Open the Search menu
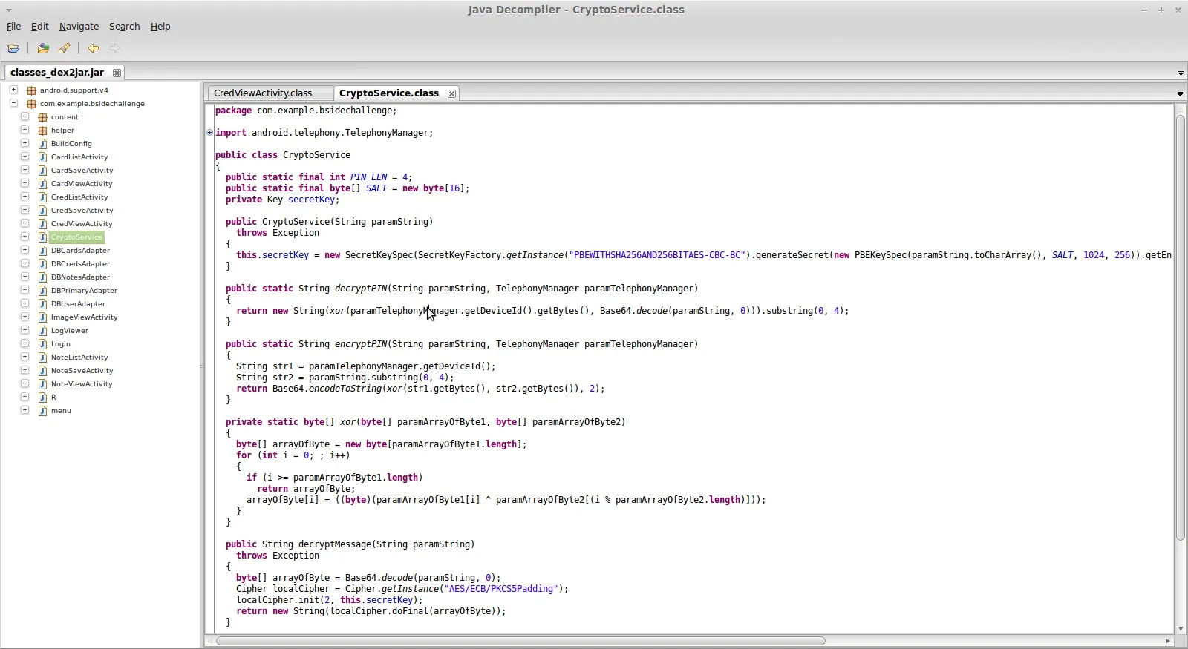 124,27
